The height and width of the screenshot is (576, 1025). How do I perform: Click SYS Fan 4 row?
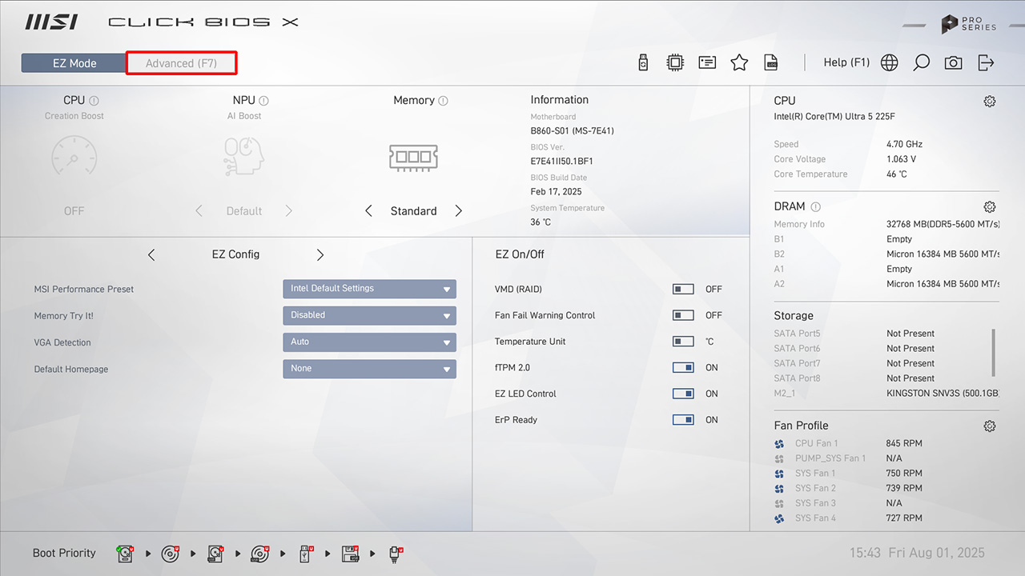click(848, 518)
